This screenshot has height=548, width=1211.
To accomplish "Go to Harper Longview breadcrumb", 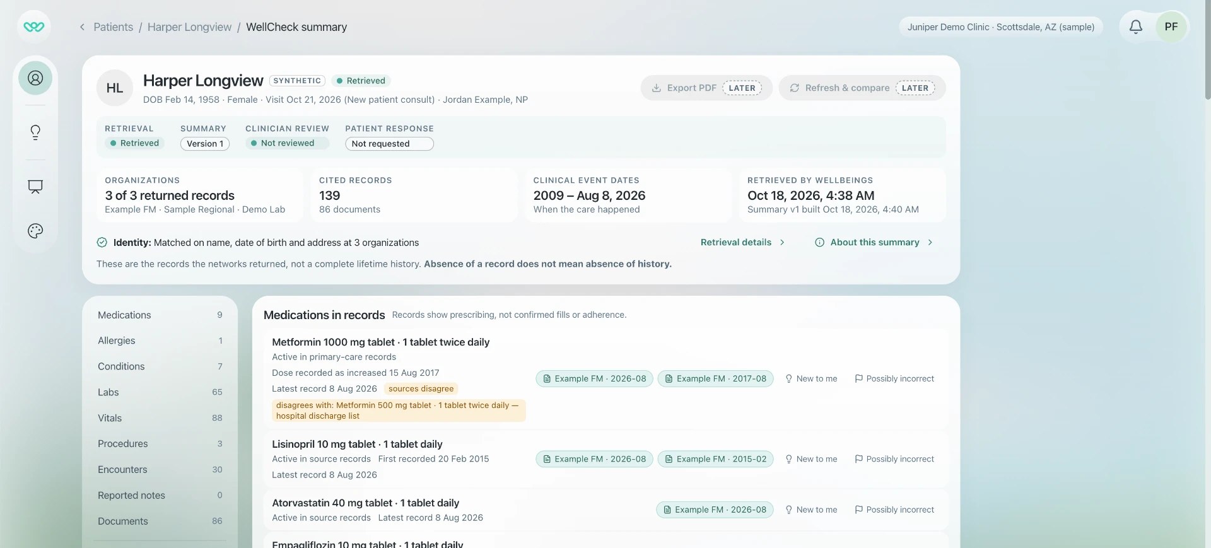I will 190,27.
